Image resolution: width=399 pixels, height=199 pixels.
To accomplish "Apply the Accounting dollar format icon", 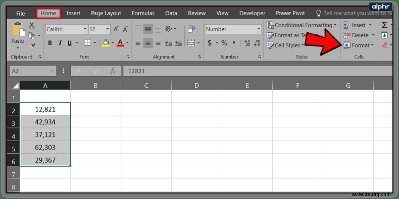I will [x=210, y=43].
